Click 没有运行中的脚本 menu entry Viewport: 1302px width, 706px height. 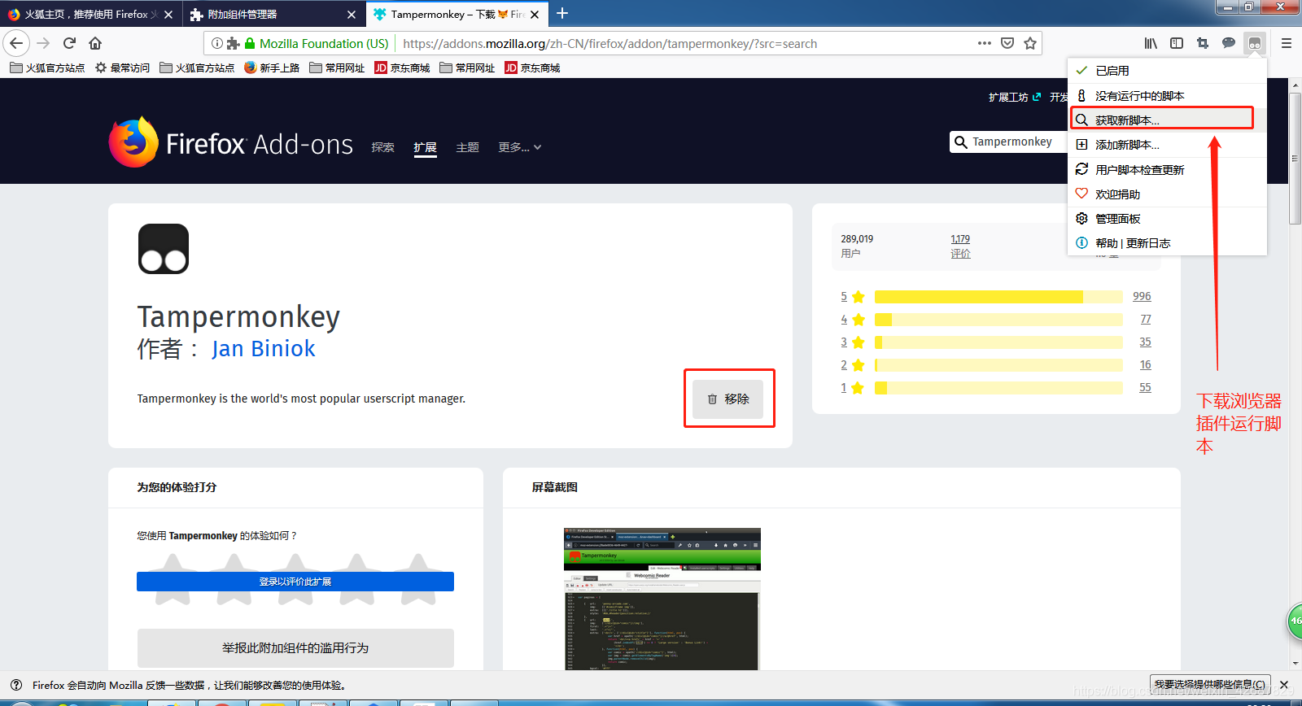pyautogui.click(x=1167, y=95)
